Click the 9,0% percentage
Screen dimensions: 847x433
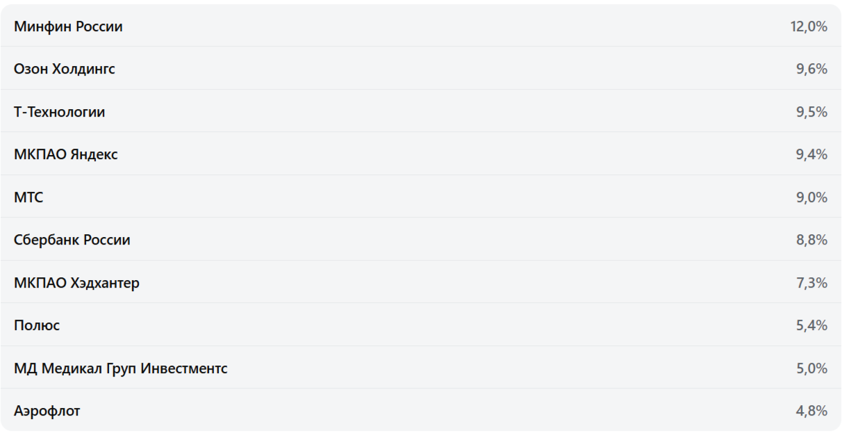pyautogui.click(x=812, y=197)
